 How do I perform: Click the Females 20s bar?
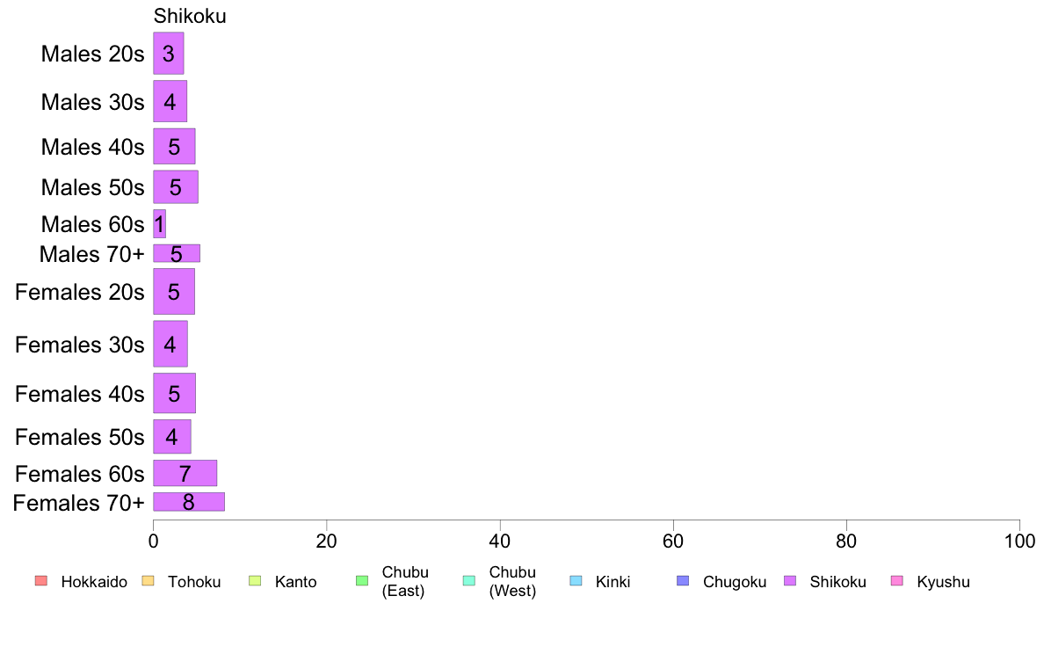click(x=174, y=291)
